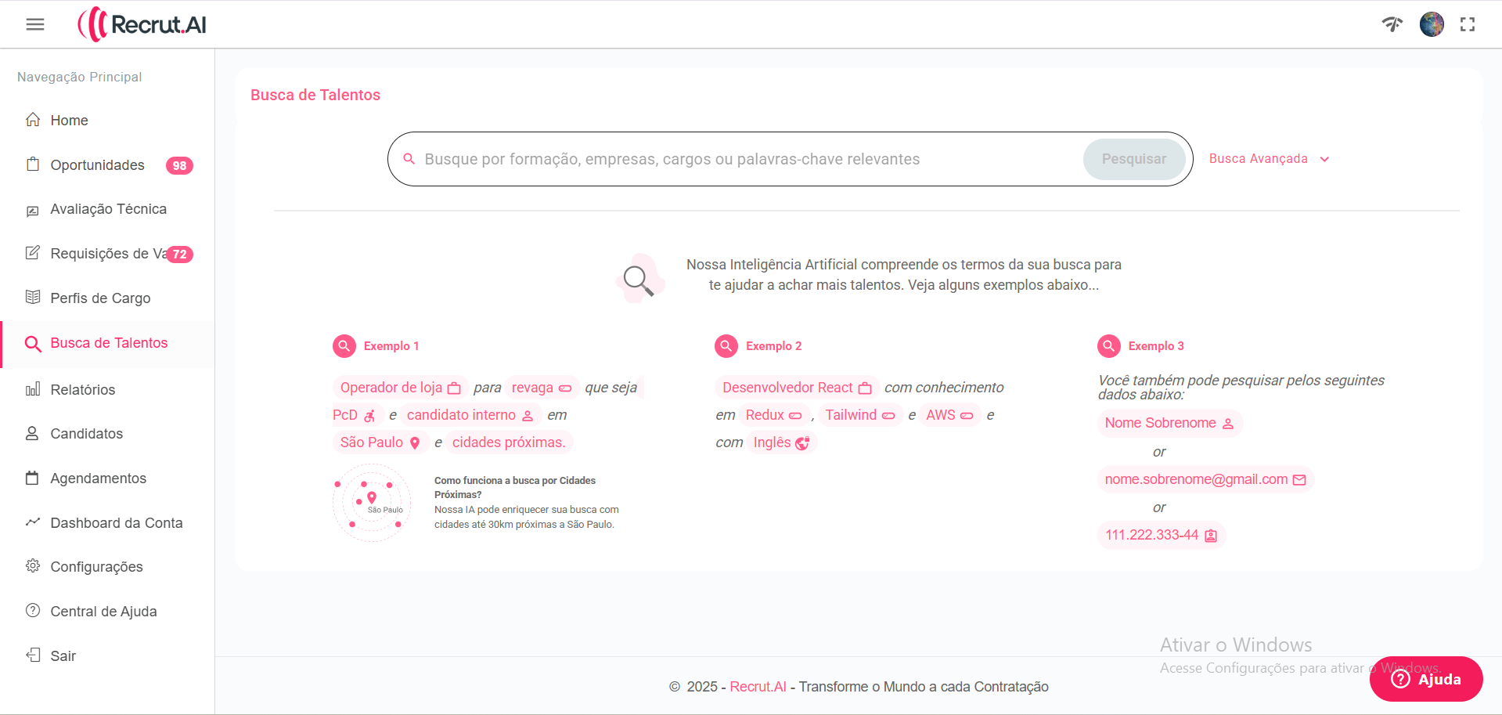Select the Avaliação Técnica sidebar icon
The width and height of the screenshot is (1502, 715).
(31, 210)
